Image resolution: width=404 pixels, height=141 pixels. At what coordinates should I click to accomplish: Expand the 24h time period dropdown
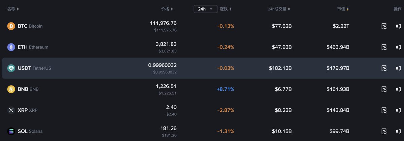click(x=205, y=9)
